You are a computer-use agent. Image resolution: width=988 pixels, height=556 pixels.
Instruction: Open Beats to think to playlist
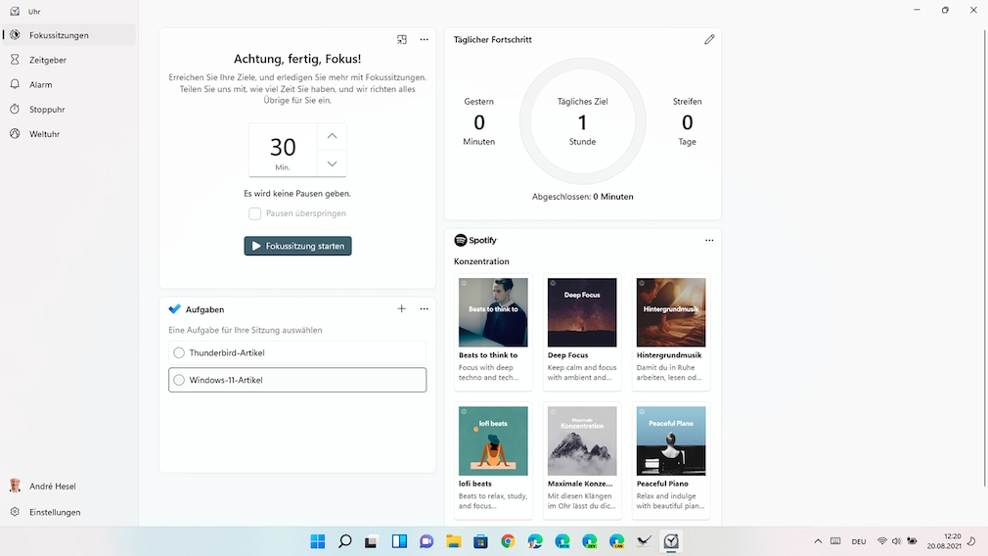pos(493,332)
